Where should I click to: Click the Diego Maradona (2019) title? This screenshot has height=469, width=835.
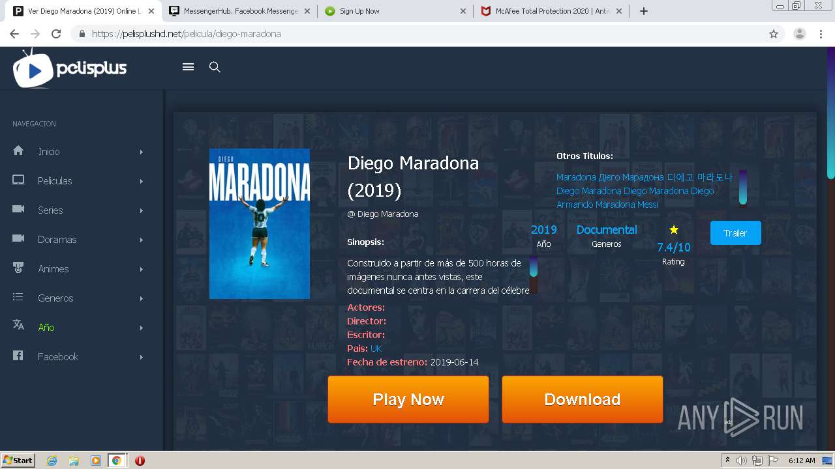pyautogui.click(x=414, y=177)
